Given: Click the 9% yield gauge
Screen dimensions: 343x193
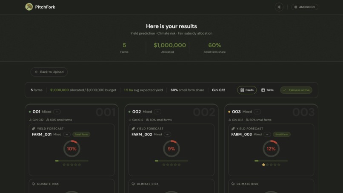Looking at the screenshot, I should tap(171, 149).
